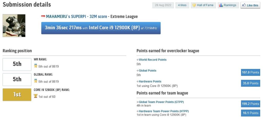Open MAHAMERU's user avatar image
The height and width of the screenshot is (120, 263).
[14, 25]
